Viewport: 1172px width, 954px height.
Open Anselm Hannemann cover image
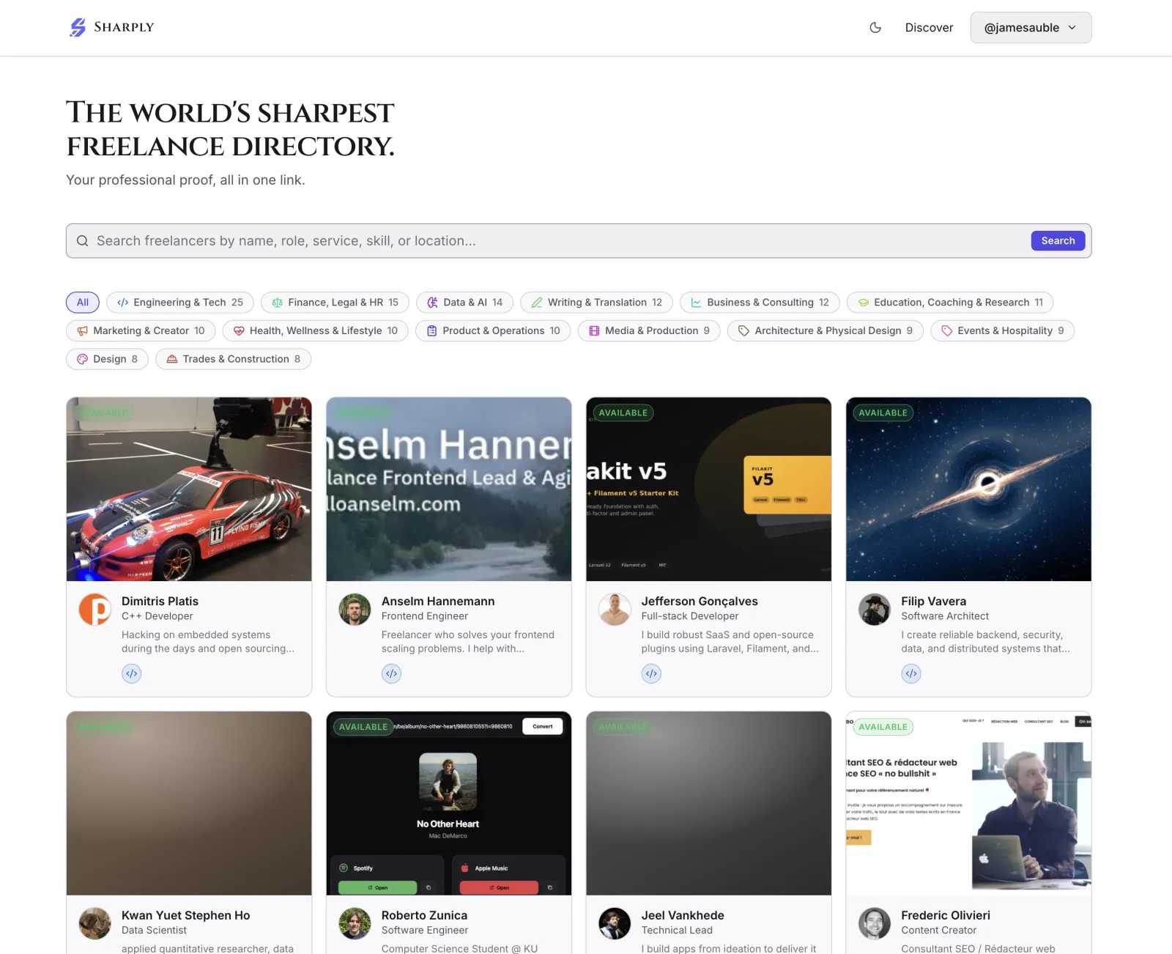click(449, 489)
